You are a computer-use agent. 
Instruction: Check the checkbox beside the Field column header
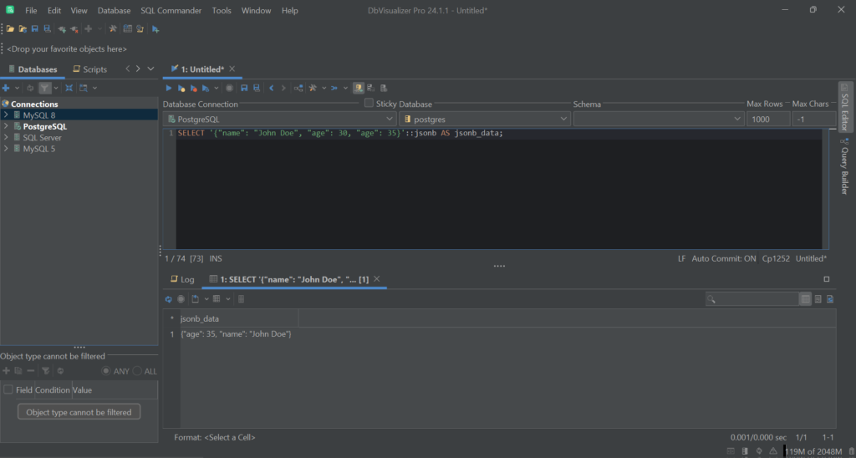[8, 389]
